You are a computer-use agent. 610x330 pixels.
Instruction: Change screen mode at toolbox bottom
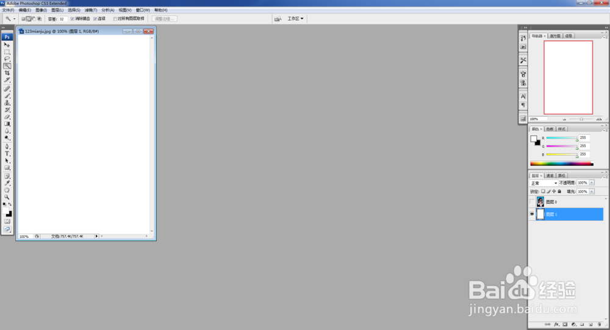(7, 229)
